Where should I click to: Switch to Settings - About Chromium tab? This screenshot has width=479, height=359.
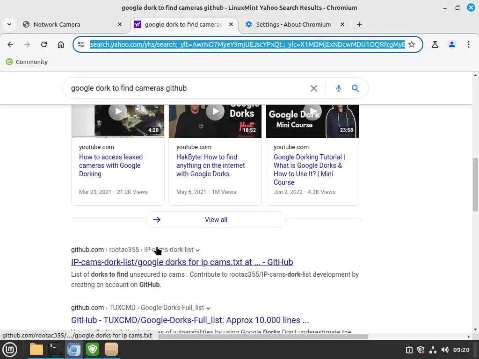(296, 24)
